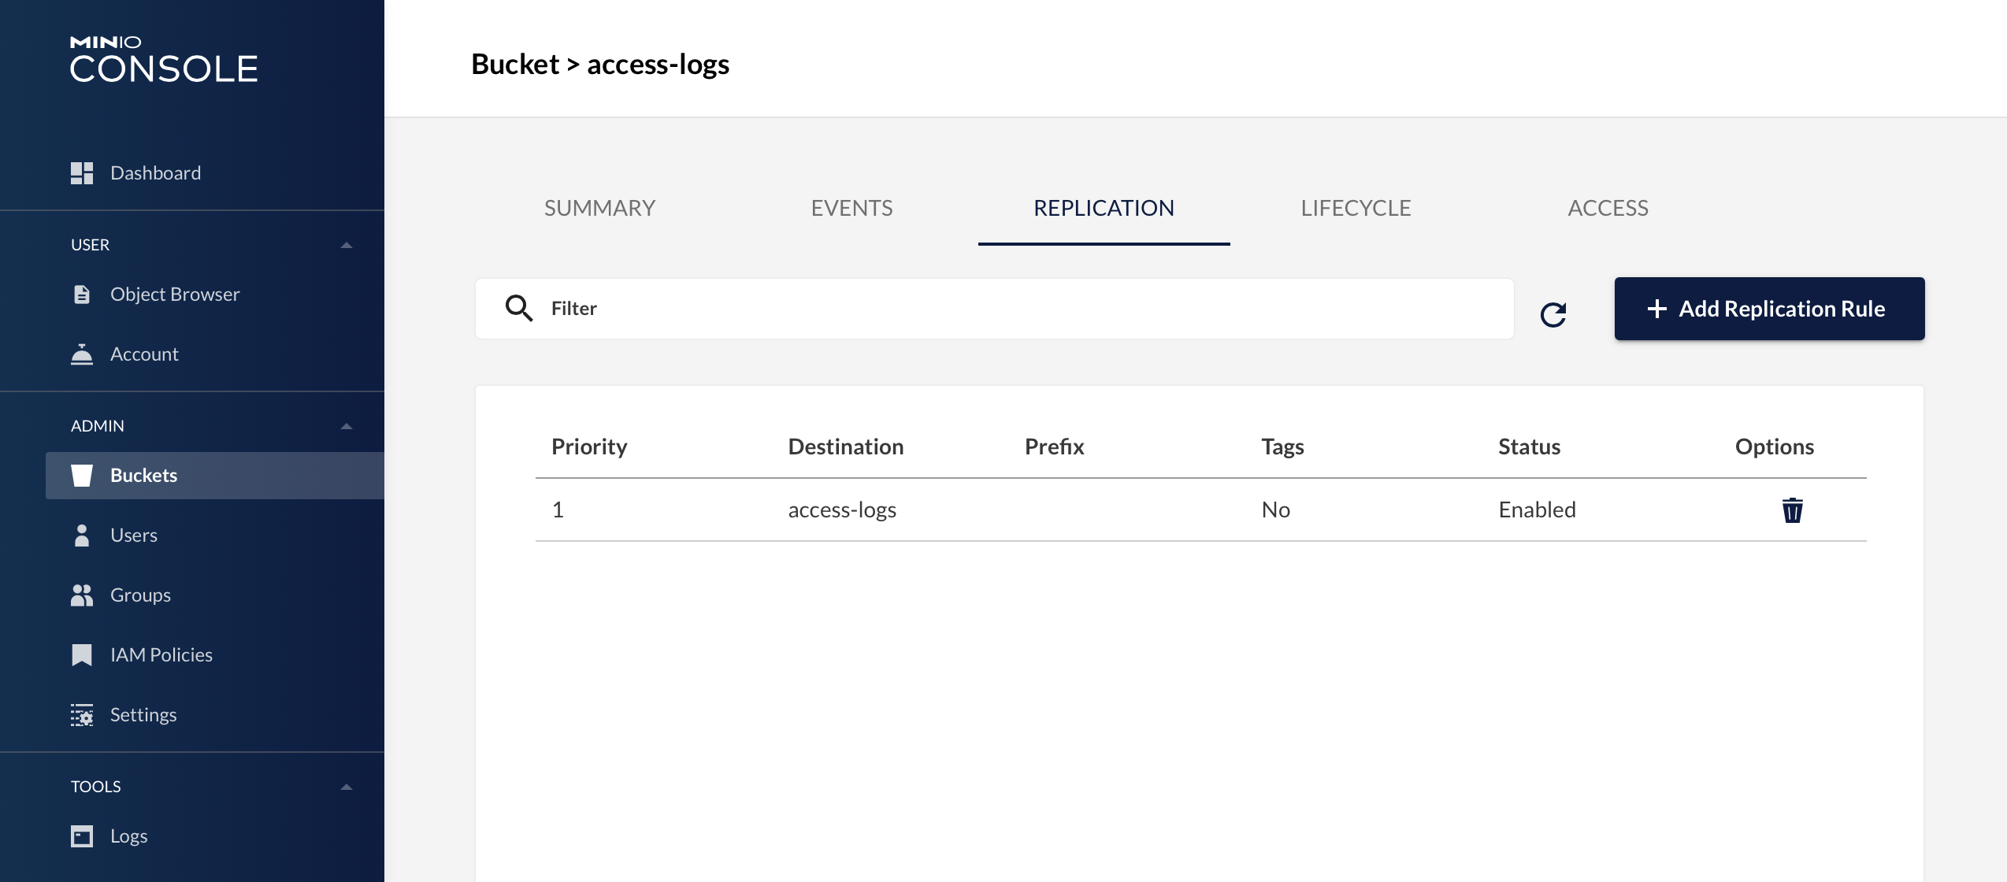Collapse the ADMIN sidebar section

pyautogui.click(x=347, y=427)
